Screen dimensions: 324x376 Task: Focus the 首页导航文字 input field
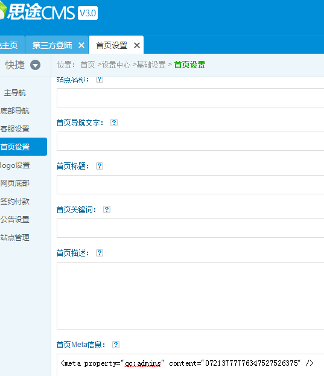coord(190,141)
